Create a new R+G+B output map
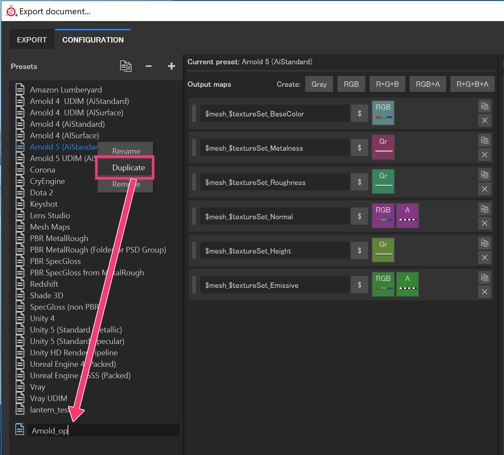The height and width of the screenshot is (455, 504). point(387,84)
